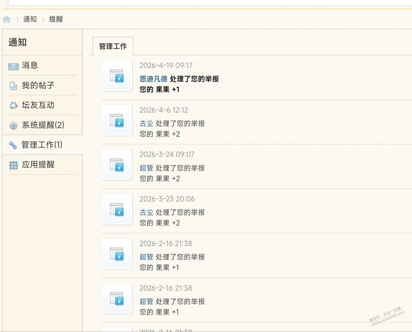412x332 pixels.
Task: Open 系统提醒(2) in sidebar menu
Action: [x=43, y=125]
